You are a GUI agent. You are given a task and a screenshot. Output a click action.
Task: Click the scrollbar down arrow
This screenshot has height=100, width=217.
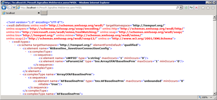[x=215, y=93]
